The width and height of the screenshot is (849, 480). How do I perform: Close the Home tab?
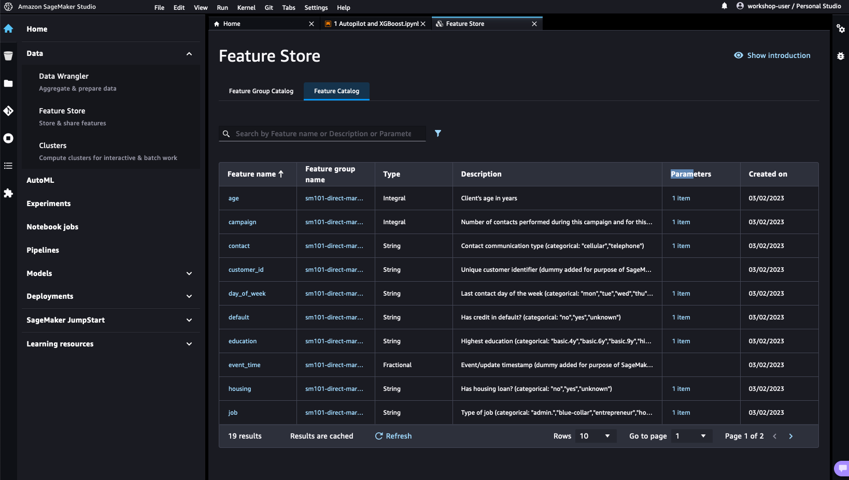[x=312, y=24]
